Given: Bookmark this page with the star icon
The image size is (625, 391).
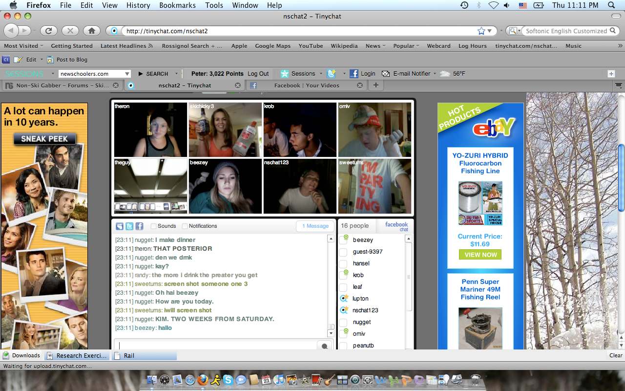Looking at the screenshot, I should pos(481,31).
